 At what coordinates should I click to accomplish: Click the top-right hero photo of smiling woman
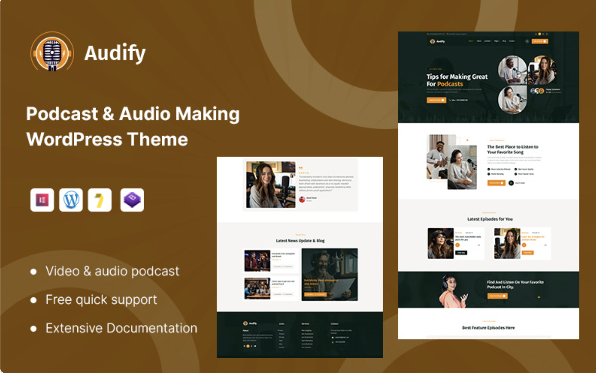pyautogui.click(x=542, y=70)
